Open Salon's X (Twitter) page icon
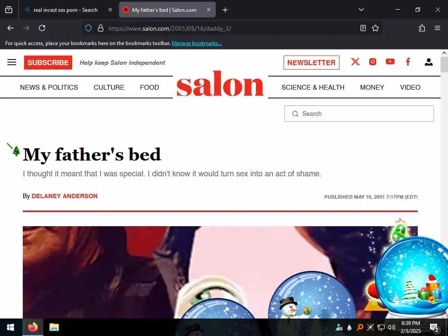 click(x=355, y=62)
